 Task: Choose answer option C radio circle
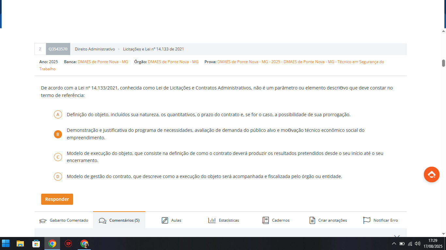pyautogui.click(x=58, y=157)
